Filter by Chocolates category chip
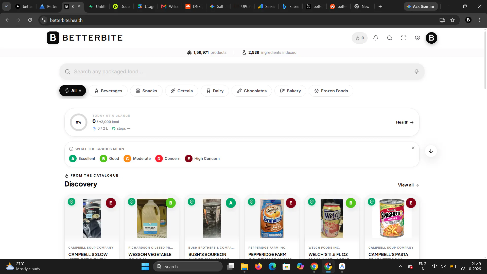 point(252,91)
